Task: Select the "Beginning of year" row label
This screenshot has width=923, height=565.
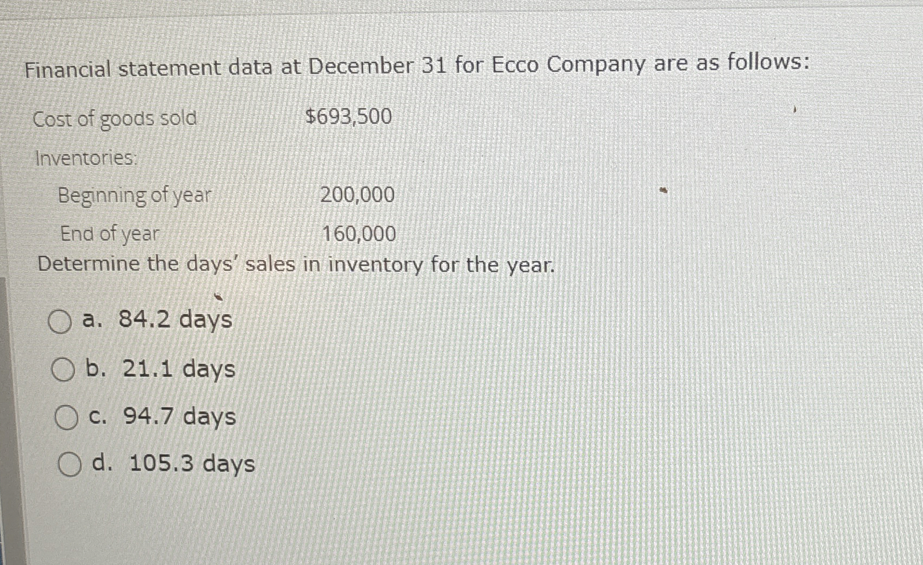Action: (135, 195)
